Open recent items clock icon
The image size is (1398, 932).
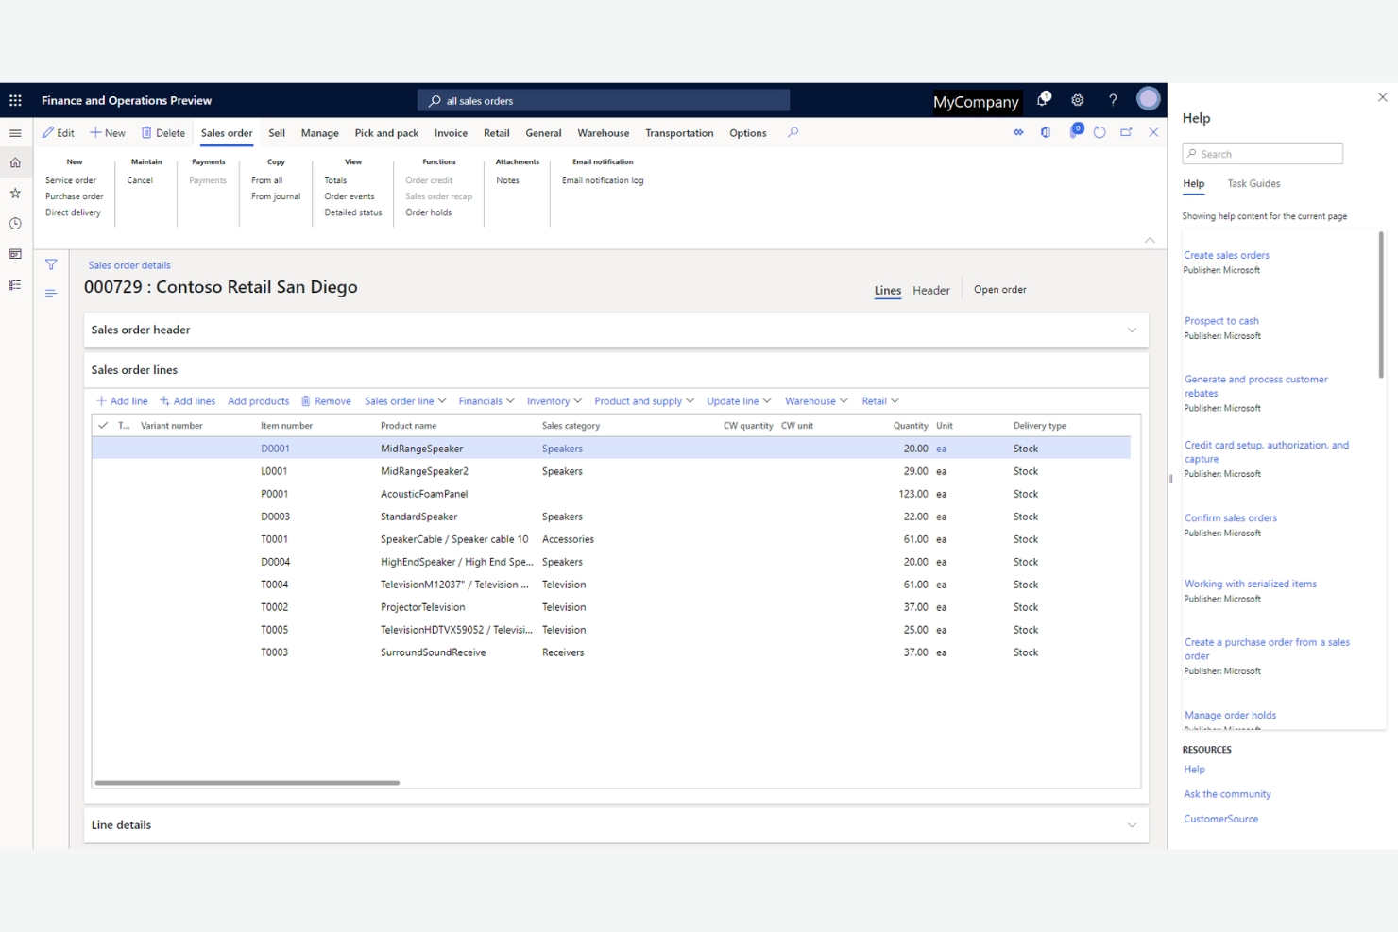click(15, 223)
